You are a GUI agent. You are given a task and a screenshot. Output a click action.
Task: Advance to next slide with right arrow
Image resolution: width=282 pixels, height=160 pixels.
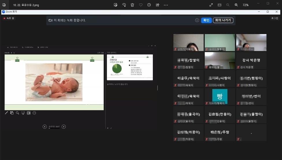[x=64, y=127]
